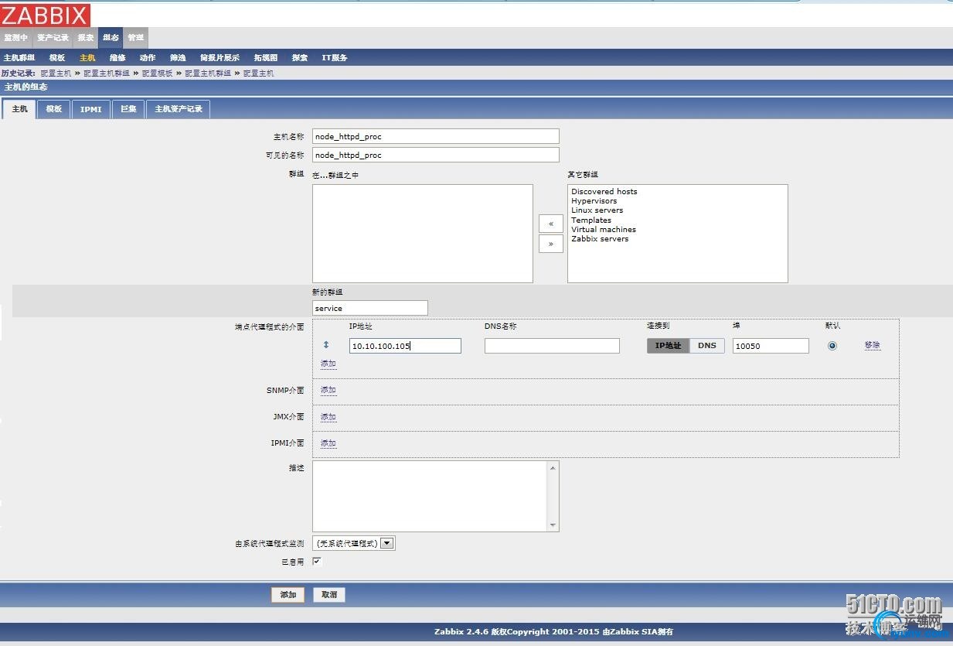Viewport: 953px width, 646px height.
Task: Select "Zabbix servers" in other groups list
Action: click(x=600, y=239)
